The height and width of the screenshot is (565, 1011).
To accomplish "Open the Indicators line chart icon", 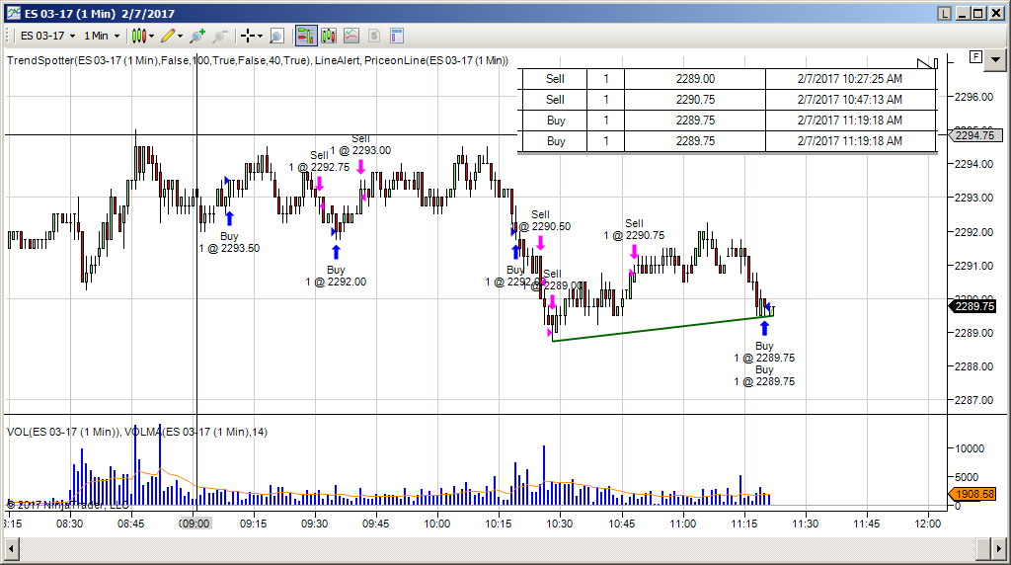I will click(351, 37).
